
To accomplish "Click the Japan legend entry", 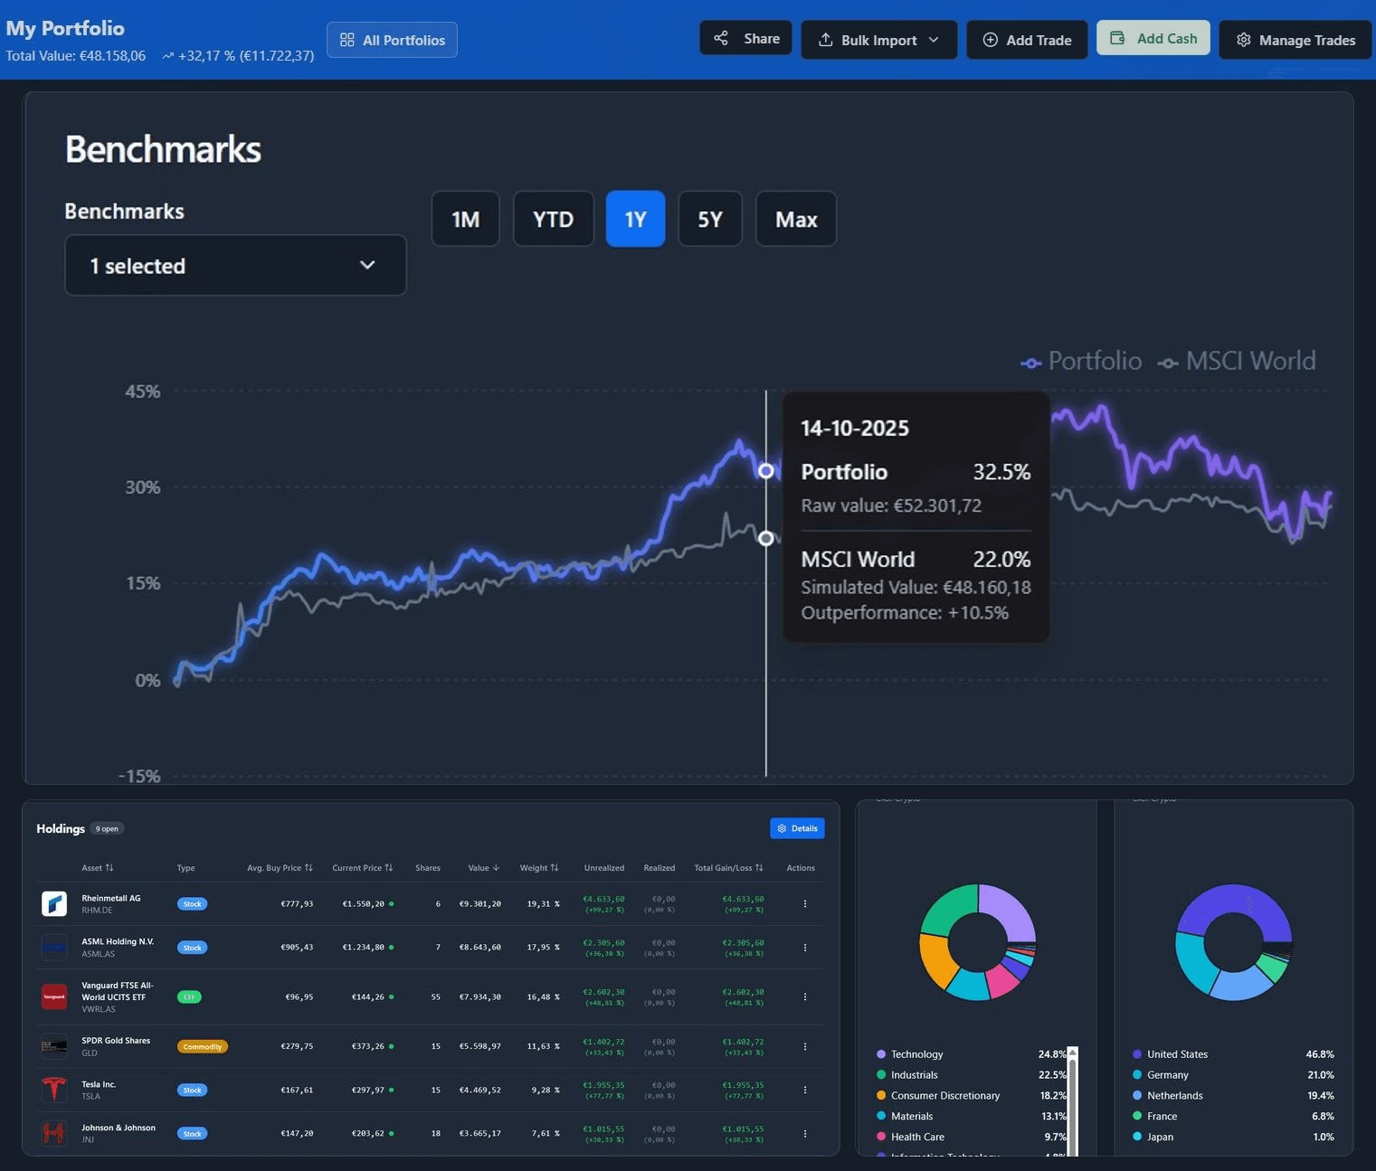I will 1233,1138.
